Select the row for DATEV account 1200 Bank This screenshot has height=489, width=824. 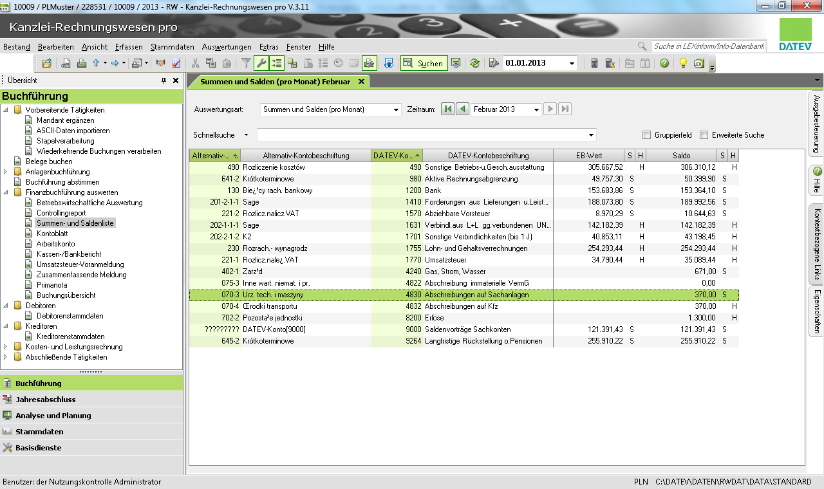(x=464, y=191)
